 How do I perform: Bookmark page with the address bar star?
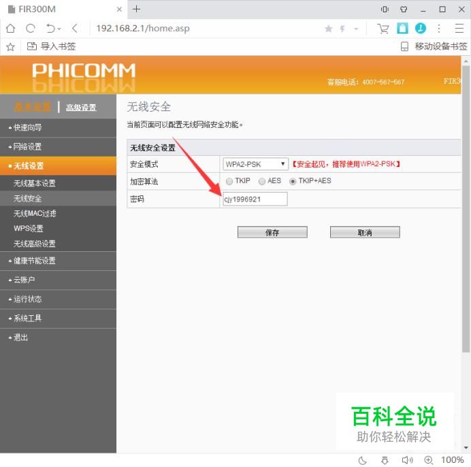[328, 29]
